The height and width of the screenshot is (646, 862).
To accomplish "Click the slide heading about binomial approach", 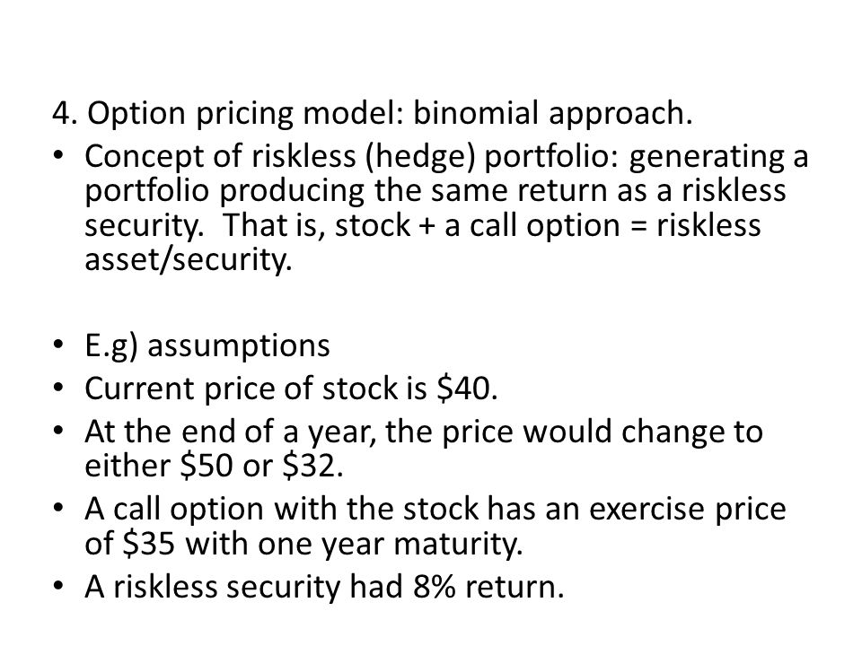I will [x=372, y=114].
